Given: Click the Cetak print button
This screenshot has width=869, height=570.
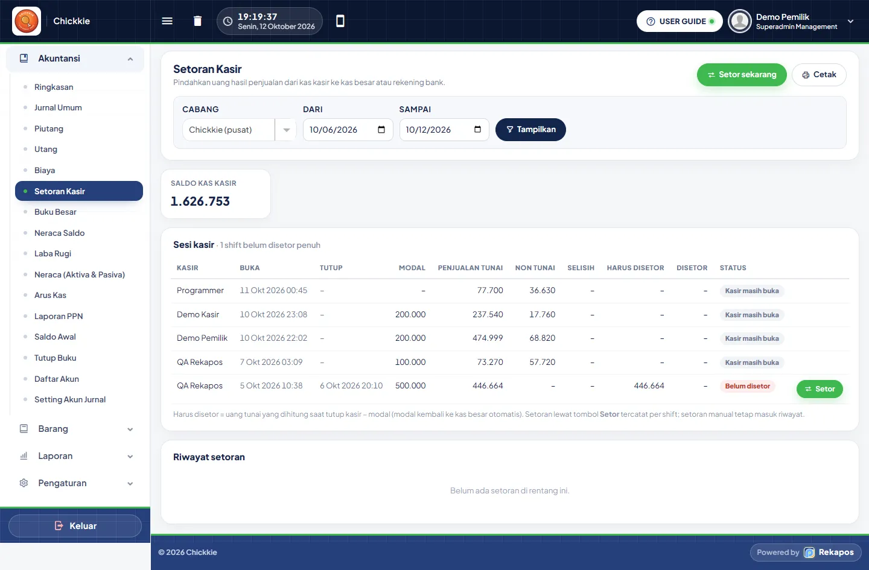Looking at the screenshot, I should tap(819, 75).
